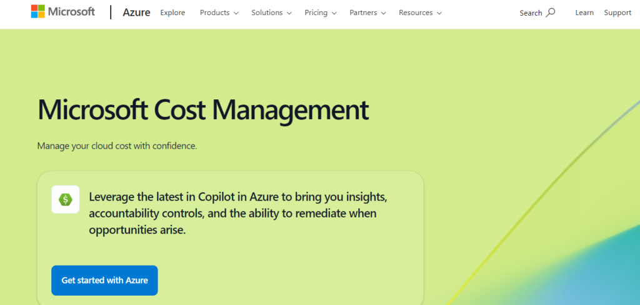Open the Explore menu item

pos(172,12)
